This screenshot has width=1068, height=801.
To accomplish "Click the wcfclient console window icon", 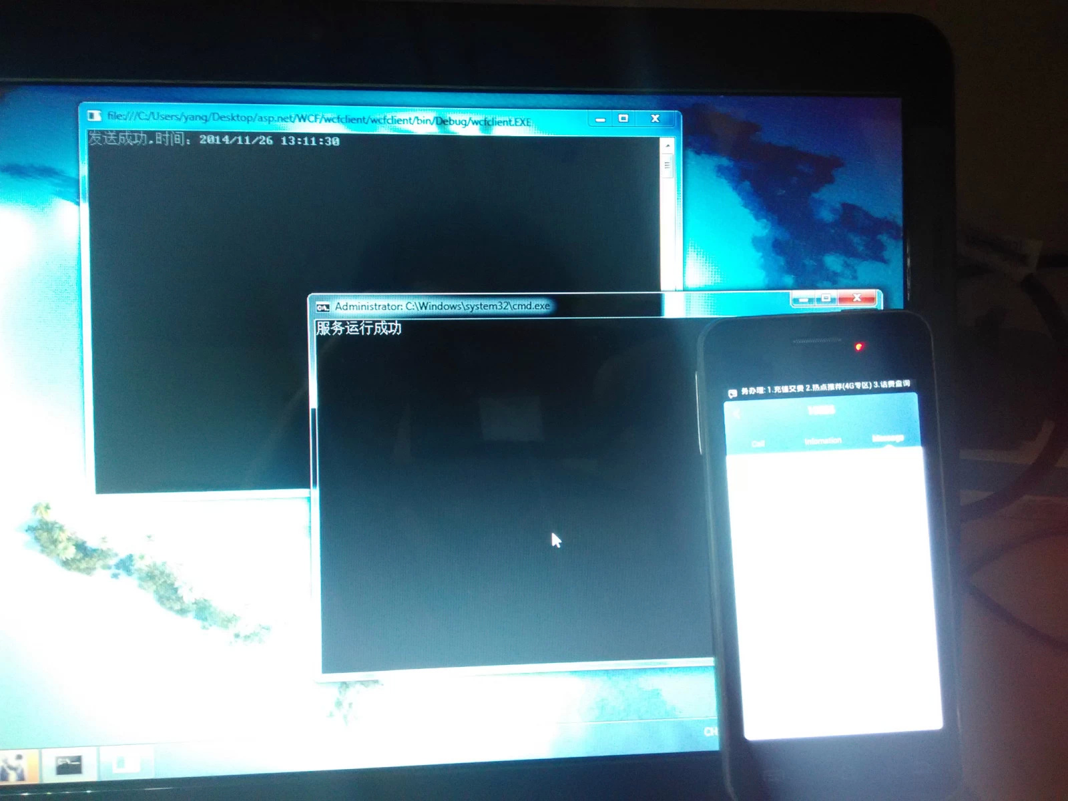I will tap(94, 115).
